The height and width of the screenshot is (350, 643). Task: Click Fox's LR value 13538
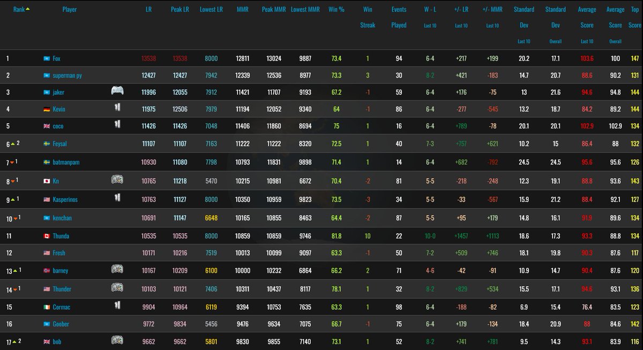[148, 58]
